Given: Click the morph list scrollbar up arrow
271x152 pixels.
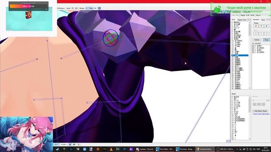Looking at the screenshot, I should [249, 97].
